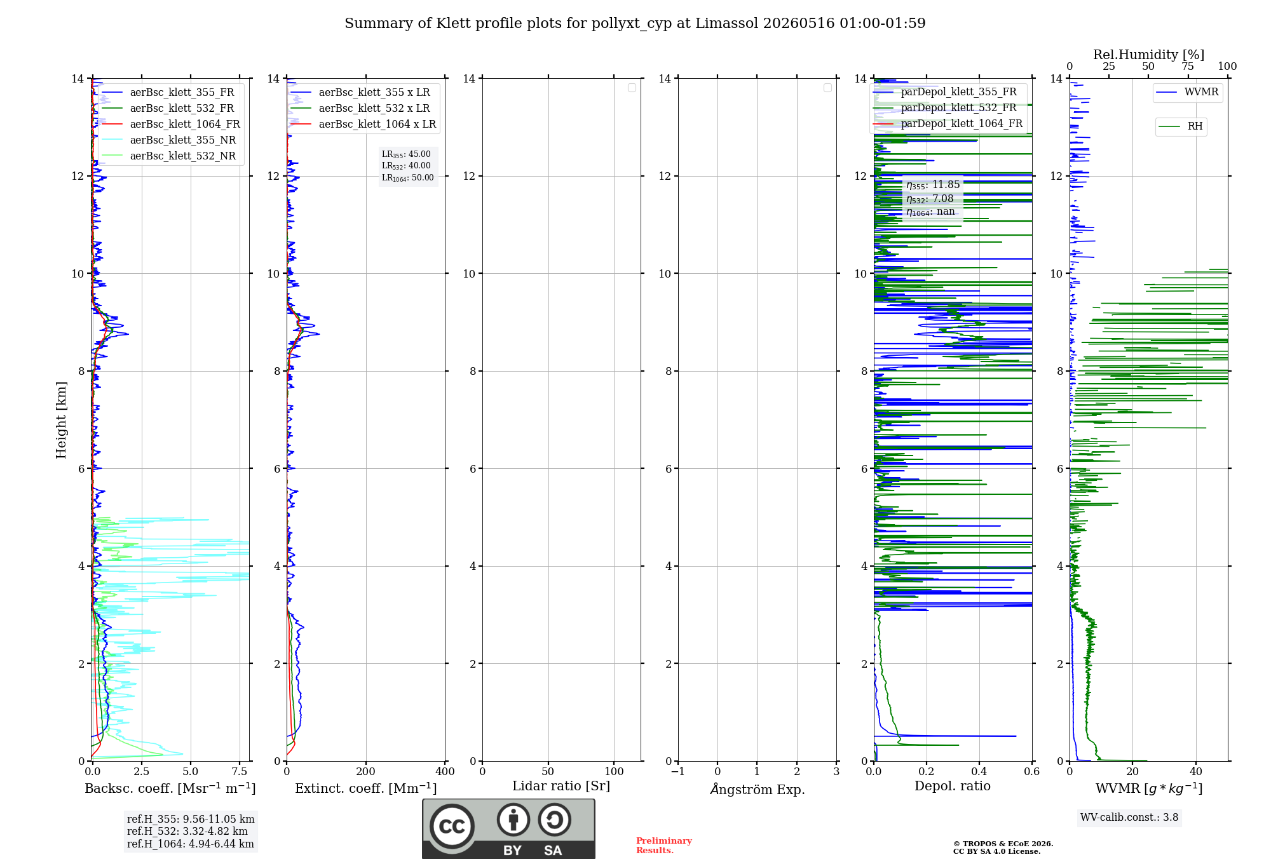Click the η355: 11.85 value
Viewport: 1271px width, 864px height.
click(933, 185)
